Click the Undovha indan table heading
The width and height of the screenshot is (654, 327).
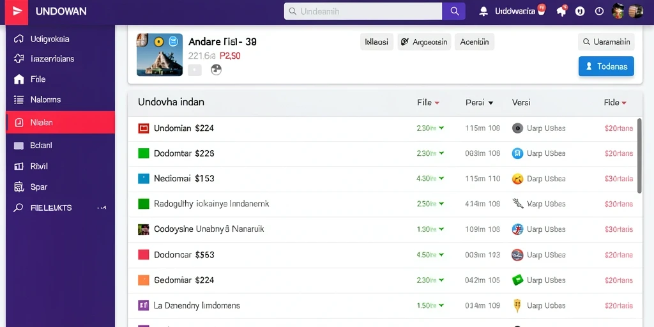pyautogui.click(x=171, y=102)
